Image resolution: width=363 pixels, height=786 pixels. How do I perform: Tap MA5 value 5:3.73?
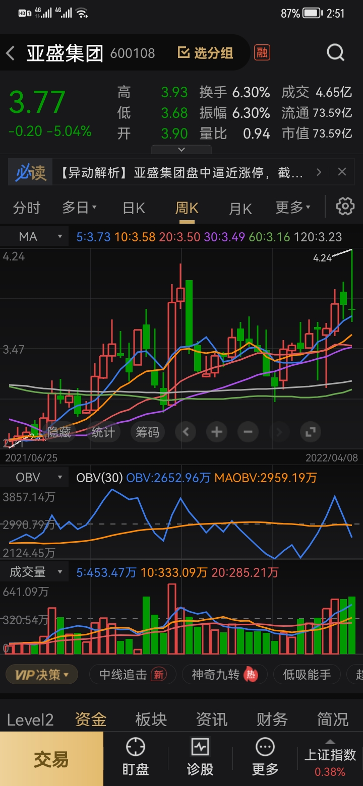click(93, 237)
